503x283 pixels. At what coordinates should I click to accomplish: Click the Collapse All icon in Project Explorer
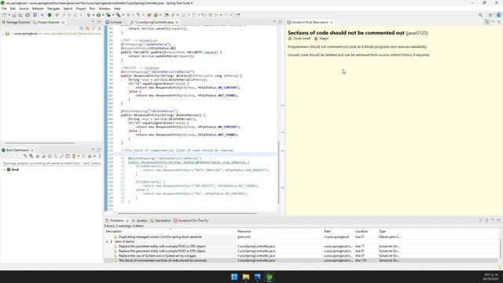(82, 28)
